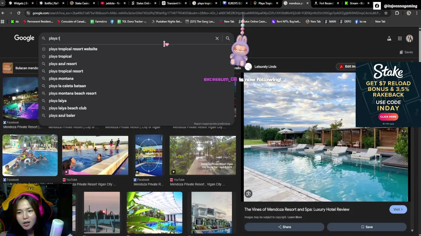Open the Google account avatar menu
This screenshot has width=421, height=236.
[x=409, y=38]
